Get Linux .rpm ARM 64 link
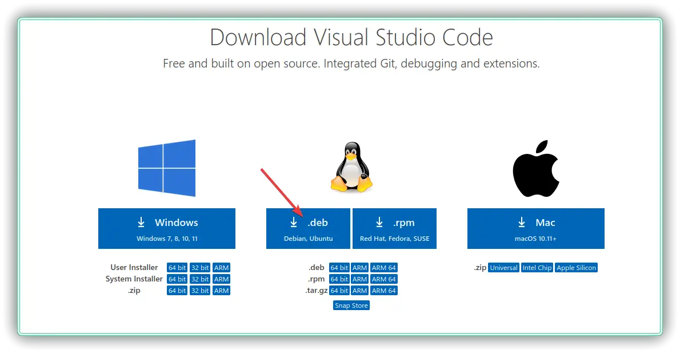The height and width of the screenshot is (353, 680). coord(384,279)
